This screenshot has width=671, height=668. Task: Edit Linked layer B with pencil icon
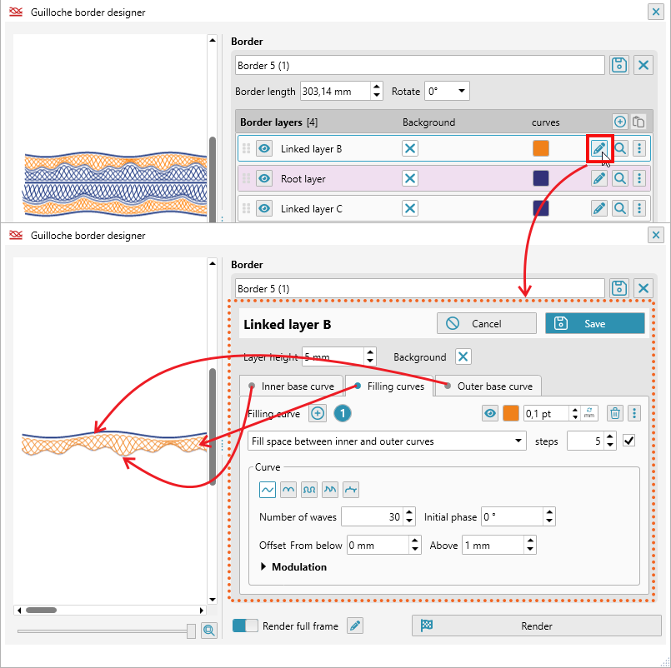pos(598,148)
